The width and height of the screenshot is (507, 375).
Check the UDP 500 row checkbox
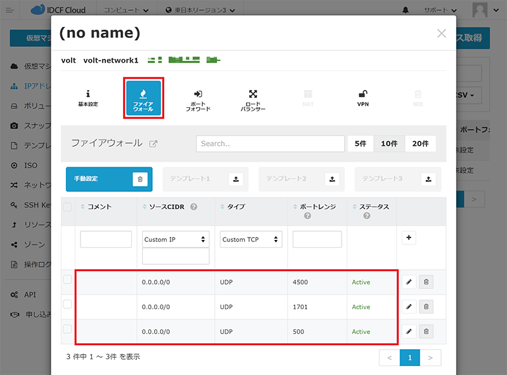coord(68,329)
